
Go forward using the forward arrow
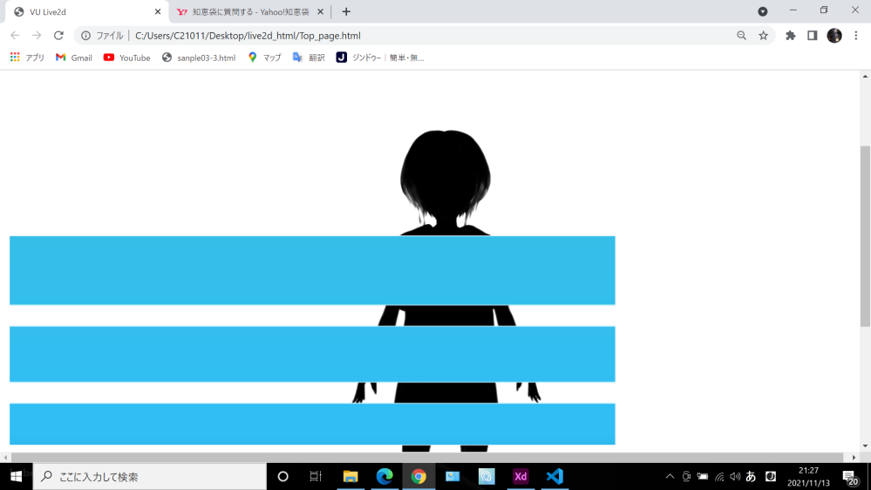37,36
